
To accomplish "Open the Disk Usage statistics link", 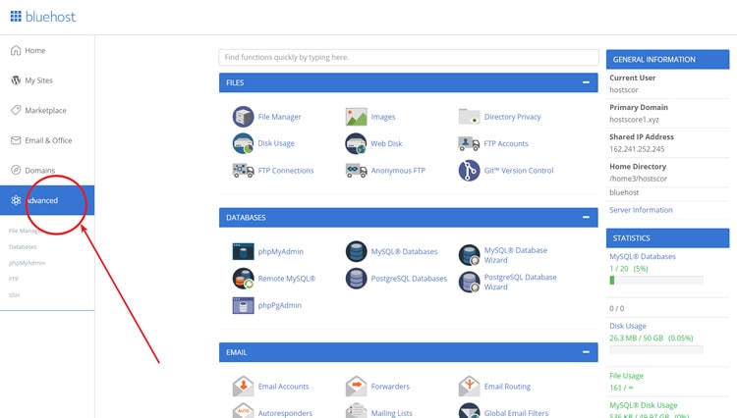I will tap(628, 326).
